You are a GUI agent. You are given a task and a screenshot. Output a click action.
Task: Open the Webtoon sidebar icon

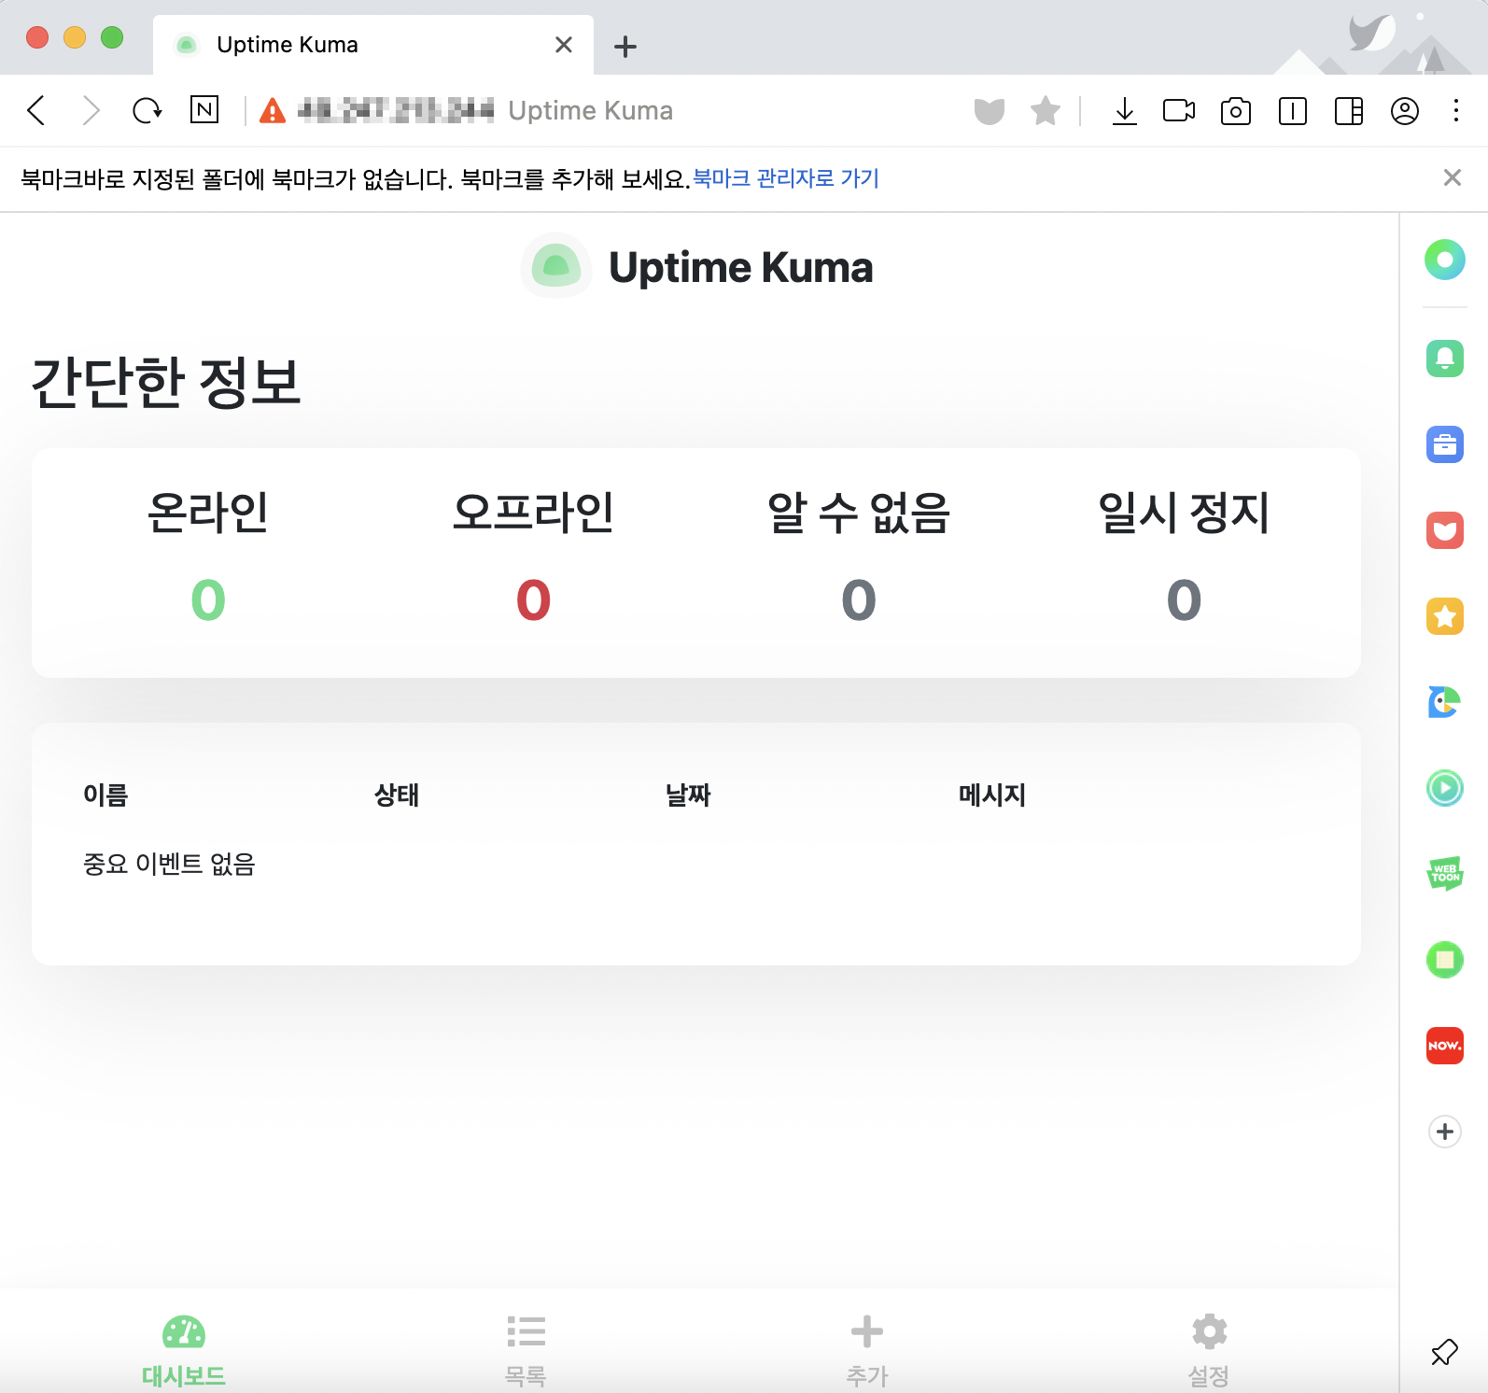pos(1445,874)
